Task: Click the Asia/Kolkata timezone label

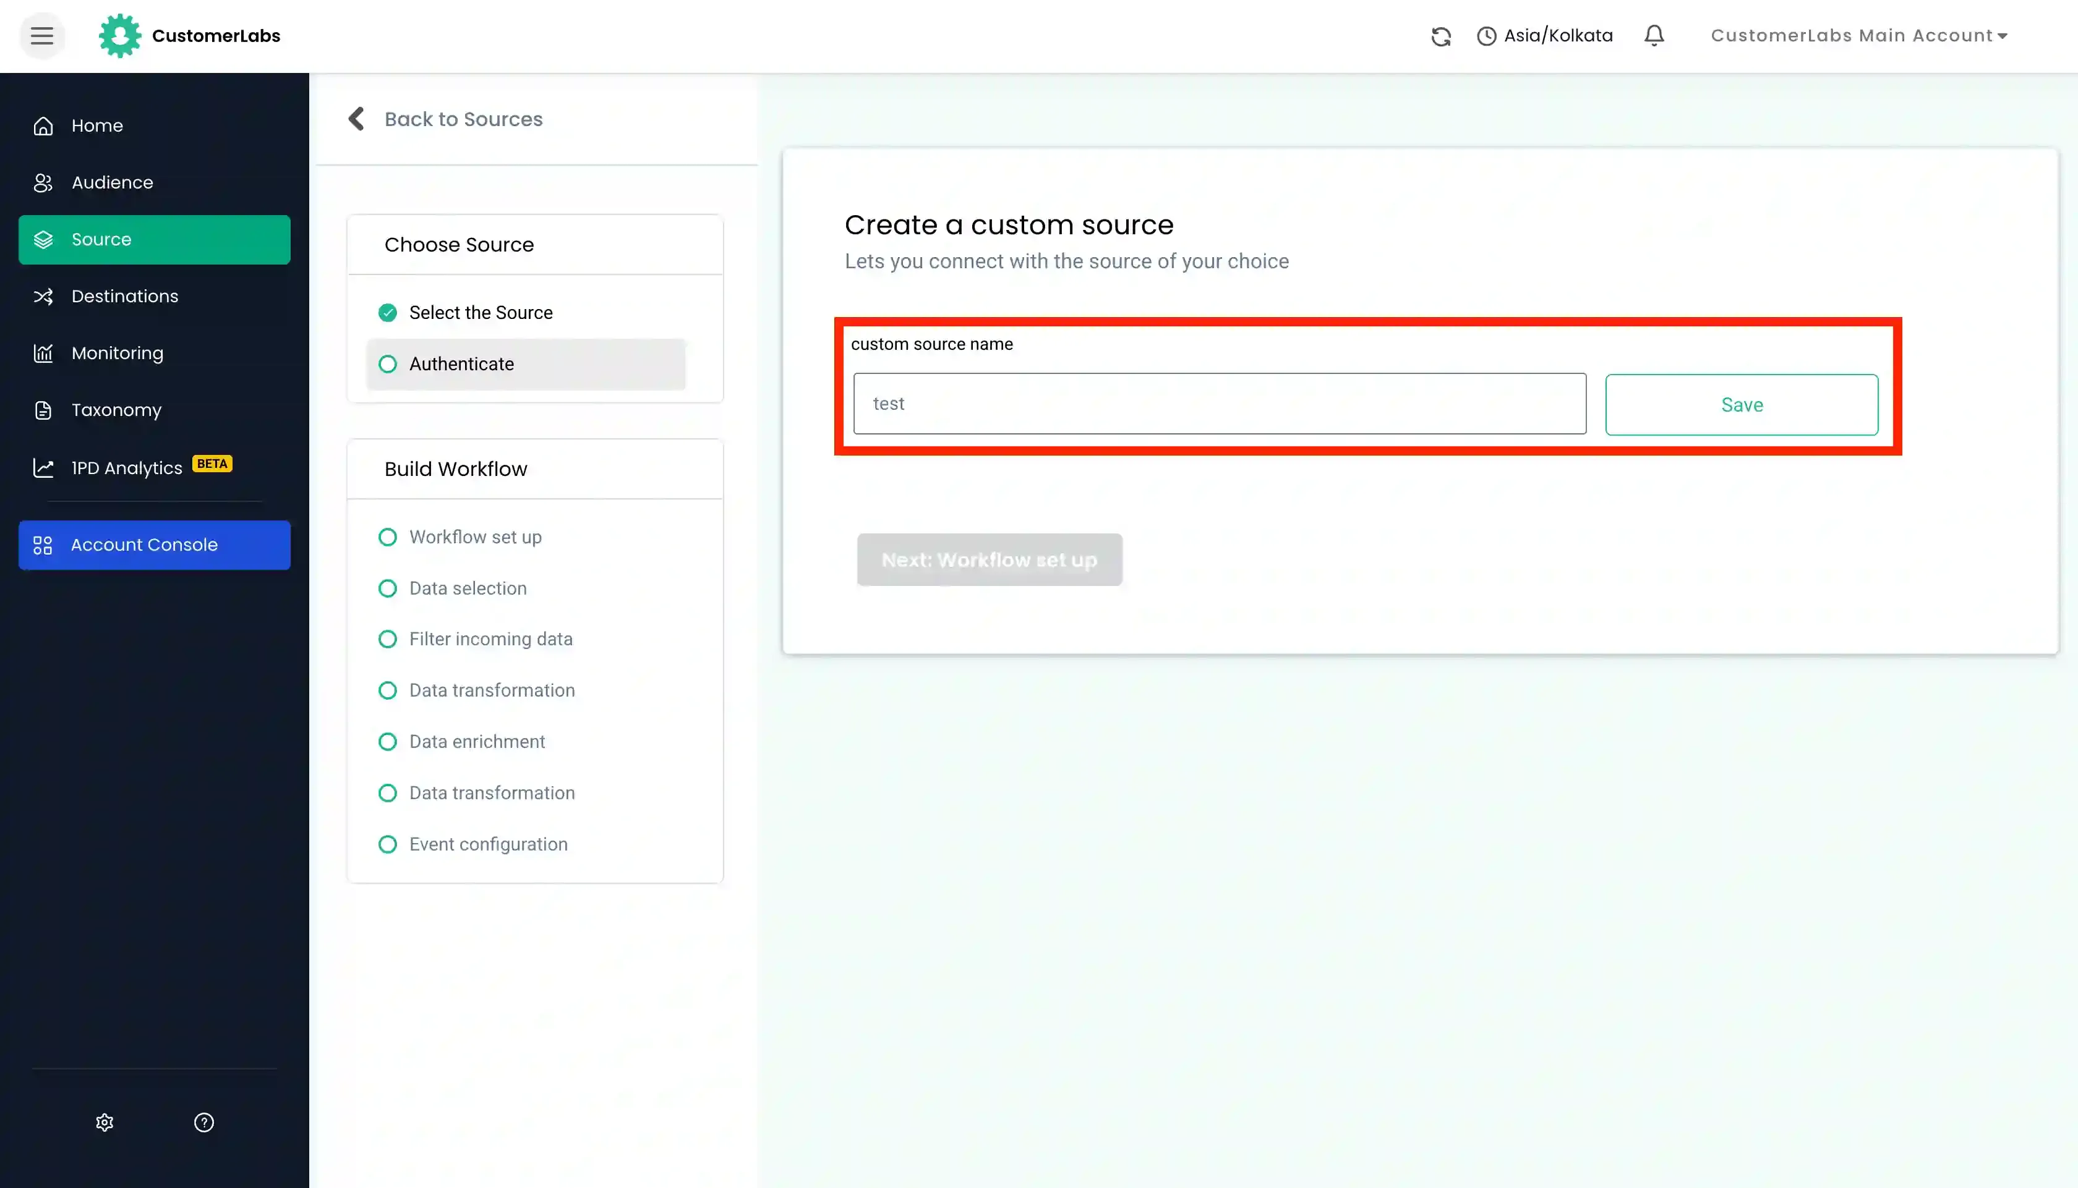Action: tap(1558, 36)
